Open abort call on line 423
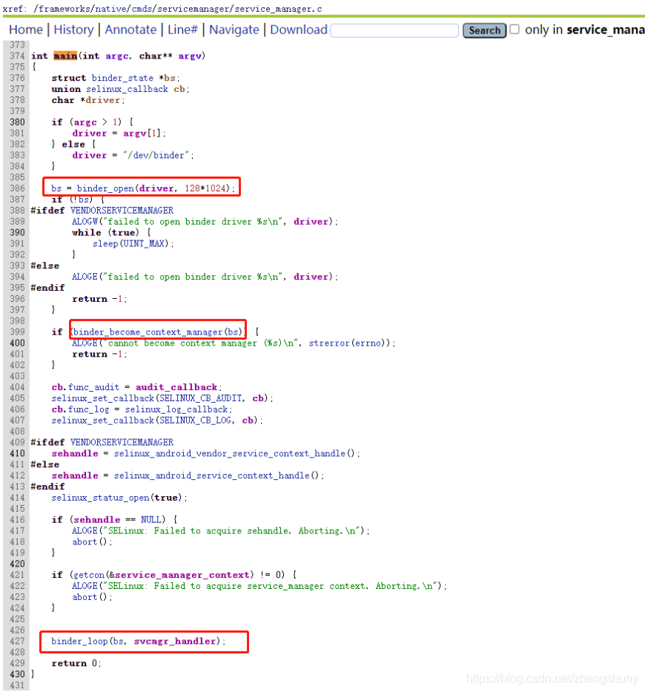Image resolution: width=645 pixels, height=692 pixels. click(x=85, y=596)
